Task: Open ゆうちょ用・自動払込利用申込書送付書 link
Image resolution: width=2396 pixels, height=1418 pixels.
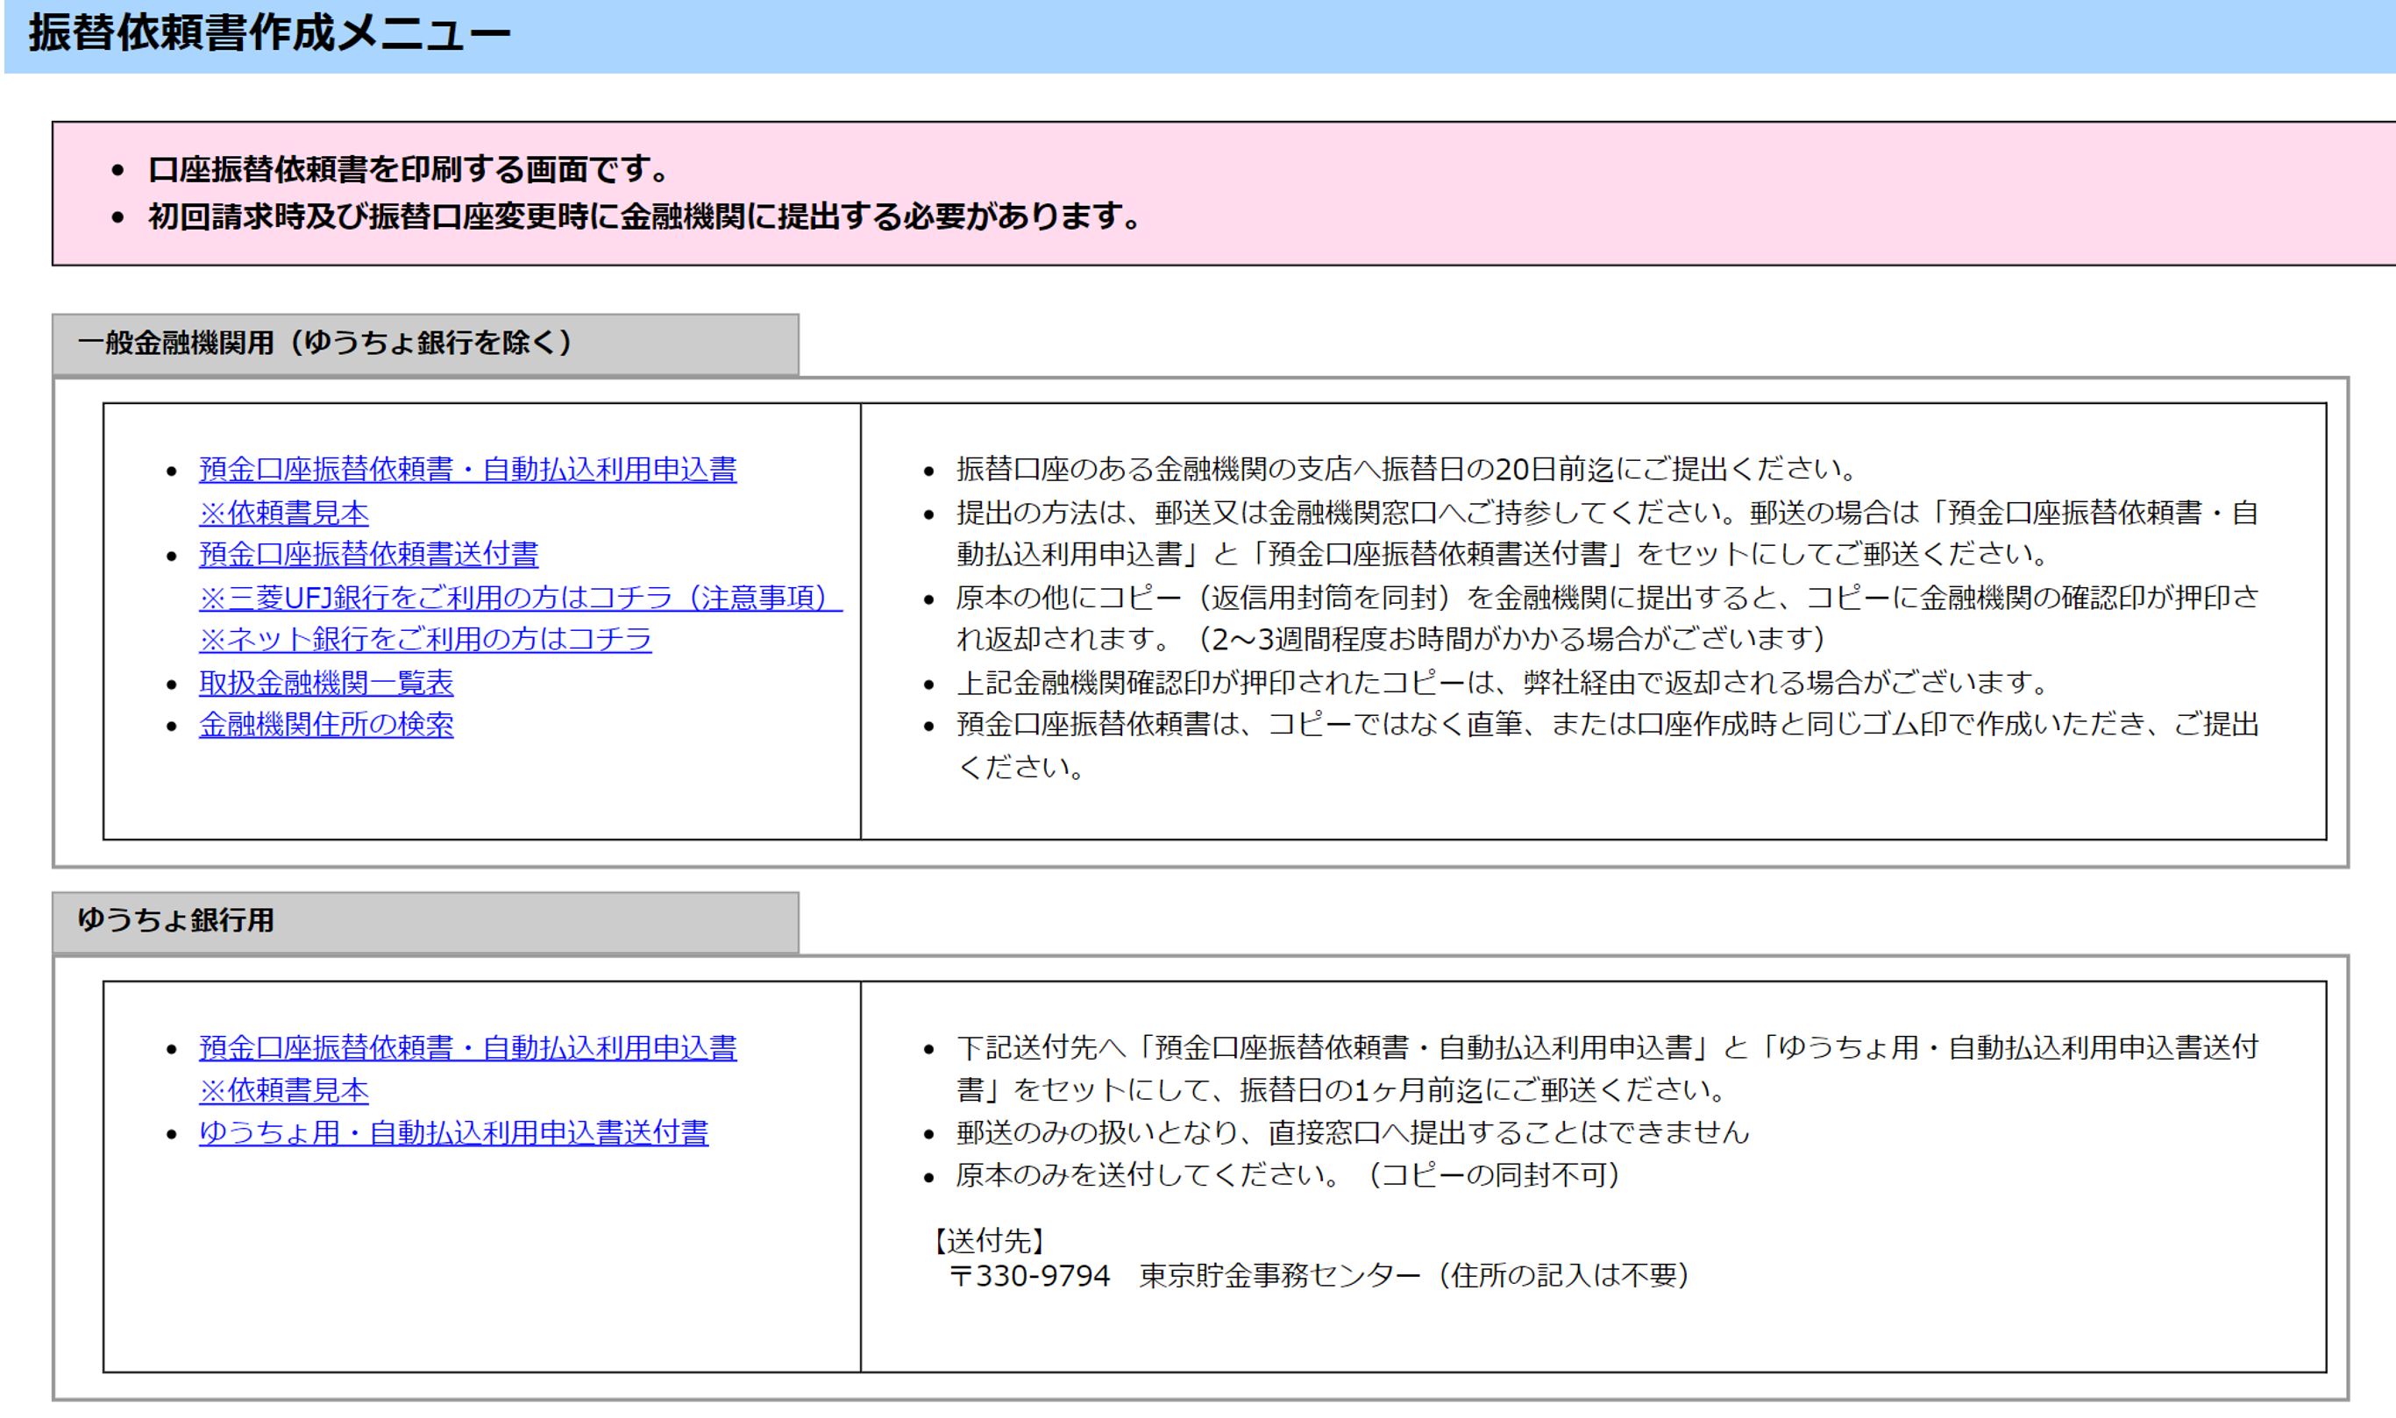Action: coord(455,1132)
